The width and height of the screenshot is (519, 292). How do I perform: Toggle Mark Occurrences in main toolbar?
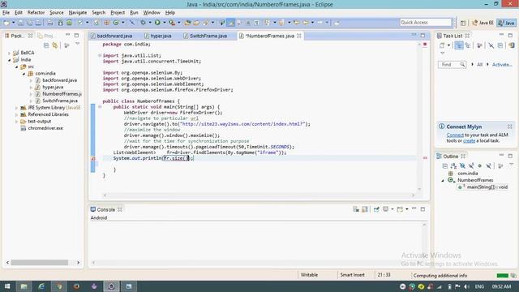point(230,23)
